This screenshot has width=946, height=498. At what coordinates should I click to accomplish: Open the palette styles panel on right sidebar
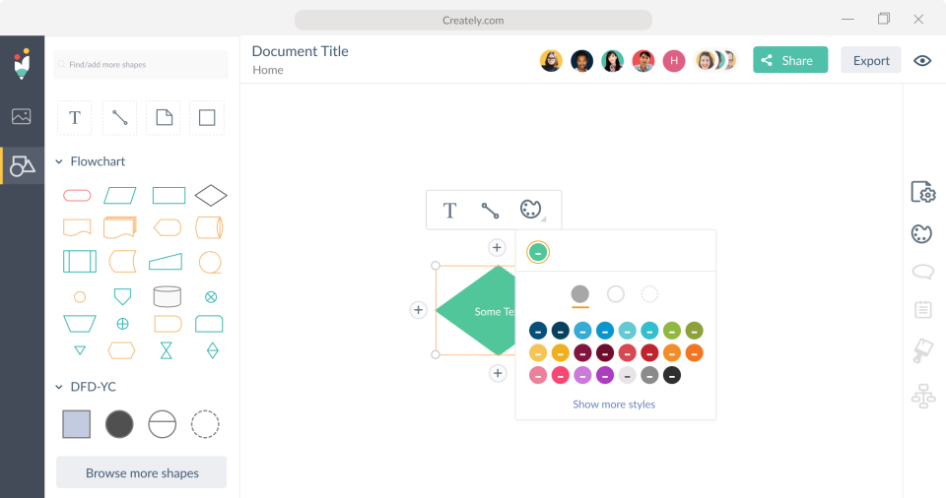click(x=921, y=234)
